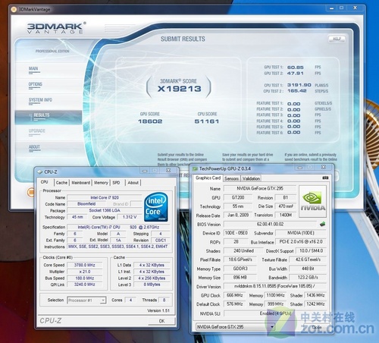Click the BIOS Version field 62.00.41.00.02
379x343 pixels.
click(270, 224)
